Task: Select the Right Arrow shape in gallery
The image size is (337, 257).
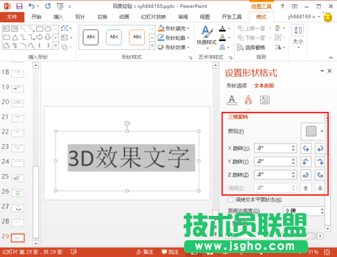Action: [x=40, y=37]
